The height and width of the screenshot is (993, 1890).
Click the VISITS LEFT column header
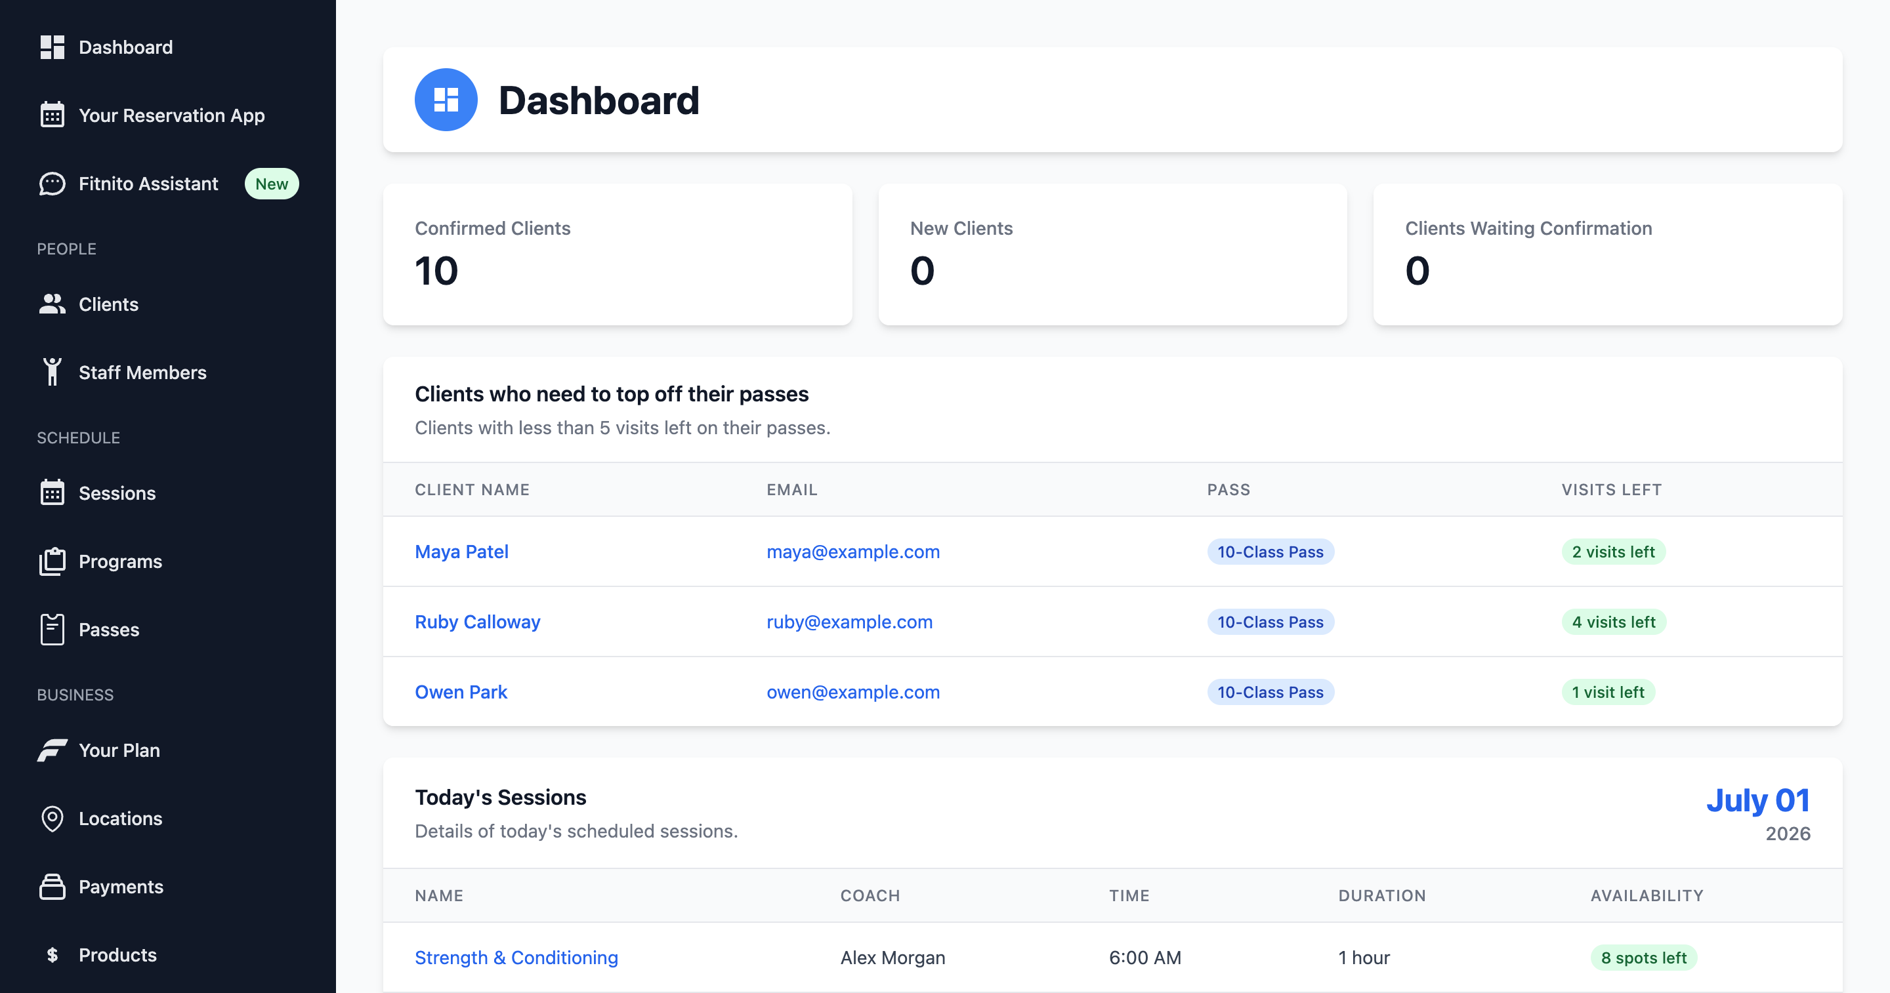(1611, 489)
